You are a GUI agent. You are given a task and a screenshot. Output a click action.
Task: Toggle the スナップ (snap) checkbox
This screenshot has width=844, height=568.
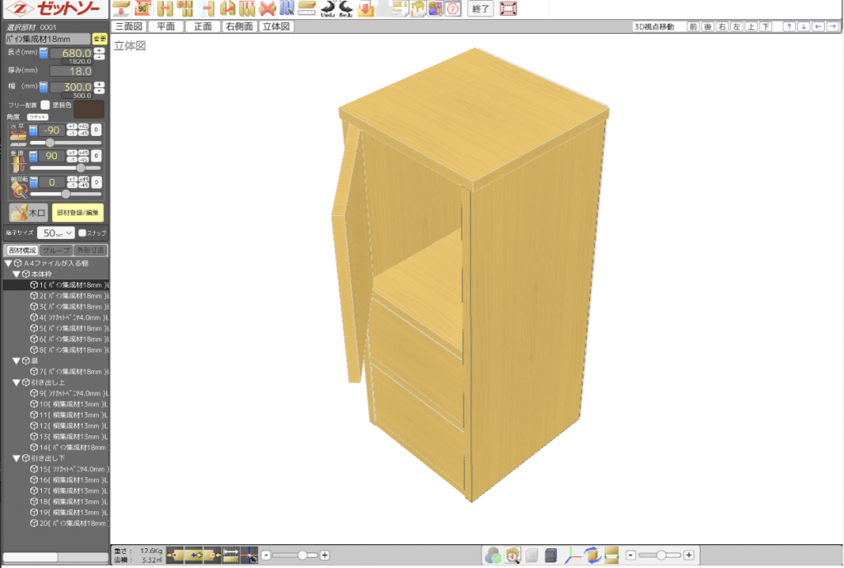pyautogui.click(x=82, y=233)
